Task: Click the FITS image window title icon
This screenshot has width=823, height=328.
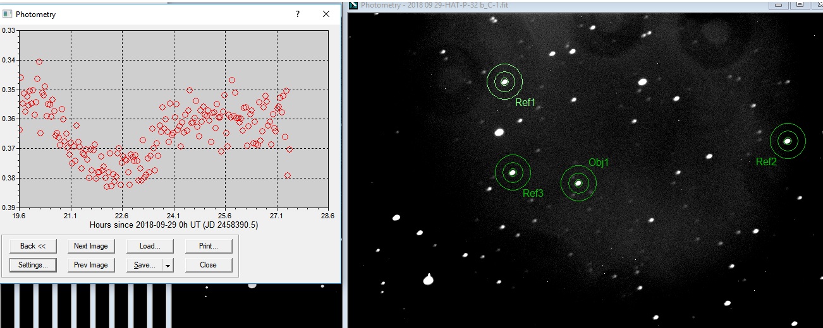Action: click(353, 5)
